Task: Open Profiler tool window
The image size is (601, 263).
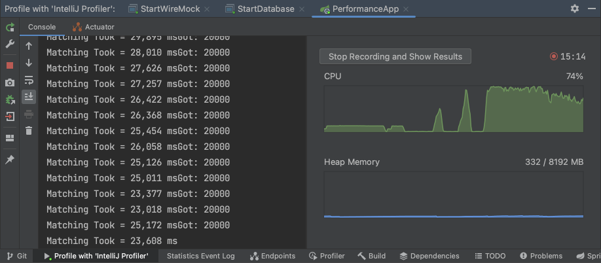Action: tap(327, 256)
